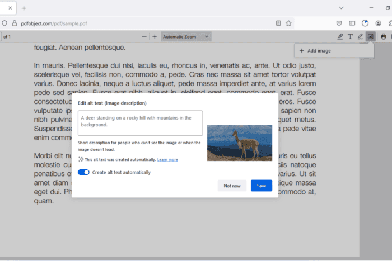This screenshot has width=392, height=261.
Task: Open the sidebar panel icon
Action: pos(352,23)
